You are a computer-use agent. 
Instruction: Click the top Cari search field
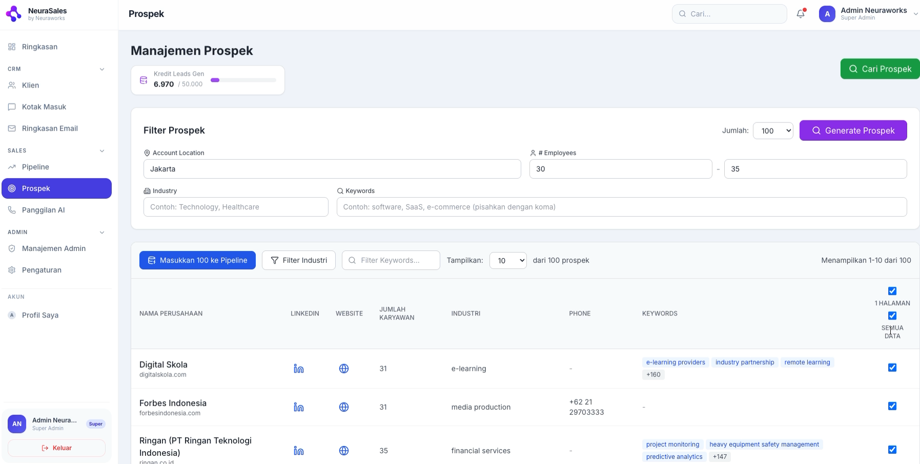(729, 14)
